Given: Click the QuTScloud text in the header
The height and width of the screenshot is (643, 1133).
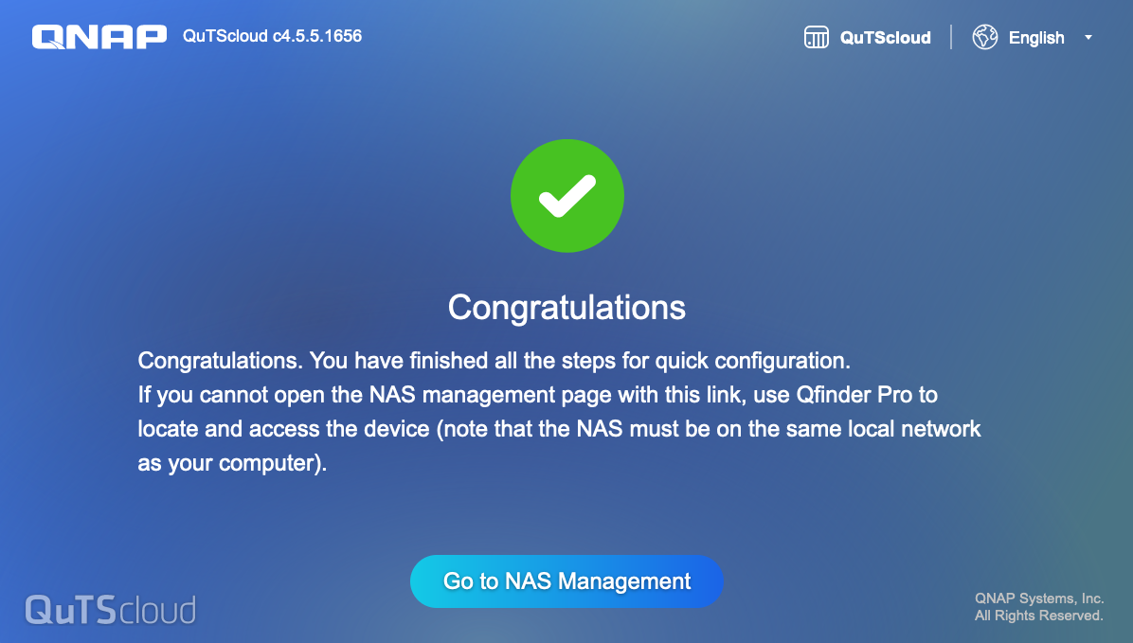Looking at the screenshot, I should (x=885, y=38).
